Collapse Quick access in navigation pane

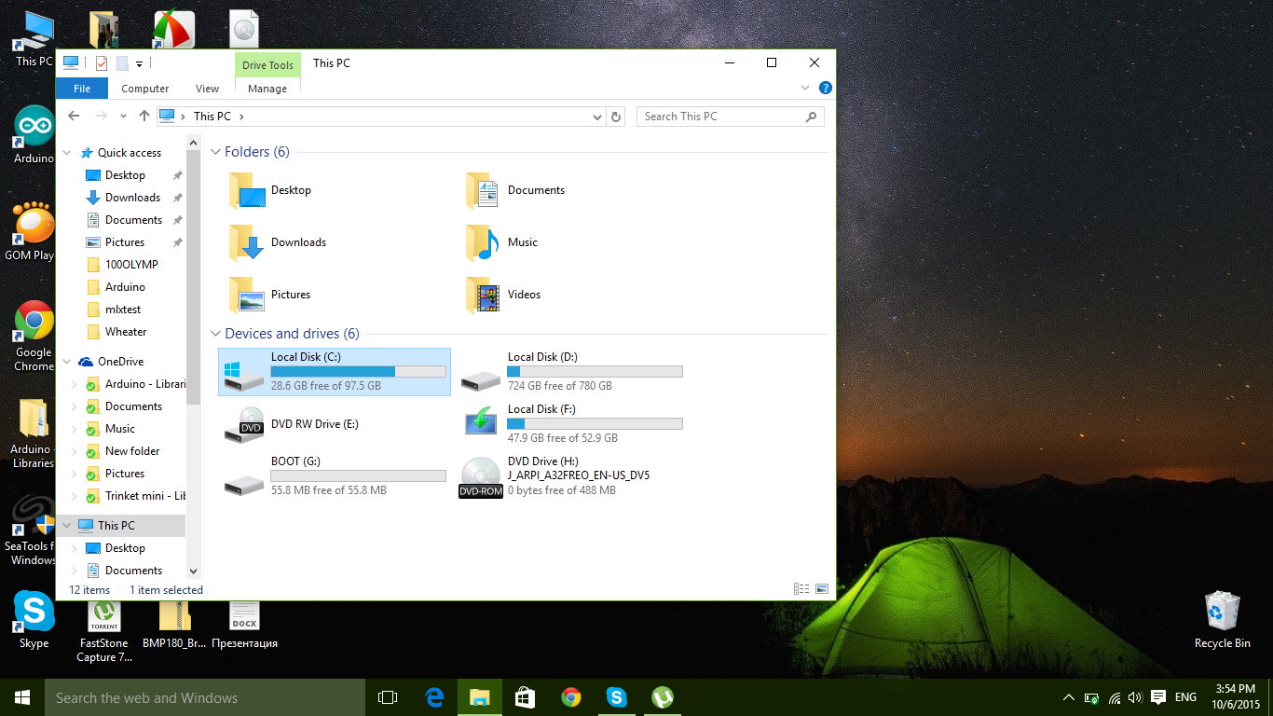tap(67, 153)
